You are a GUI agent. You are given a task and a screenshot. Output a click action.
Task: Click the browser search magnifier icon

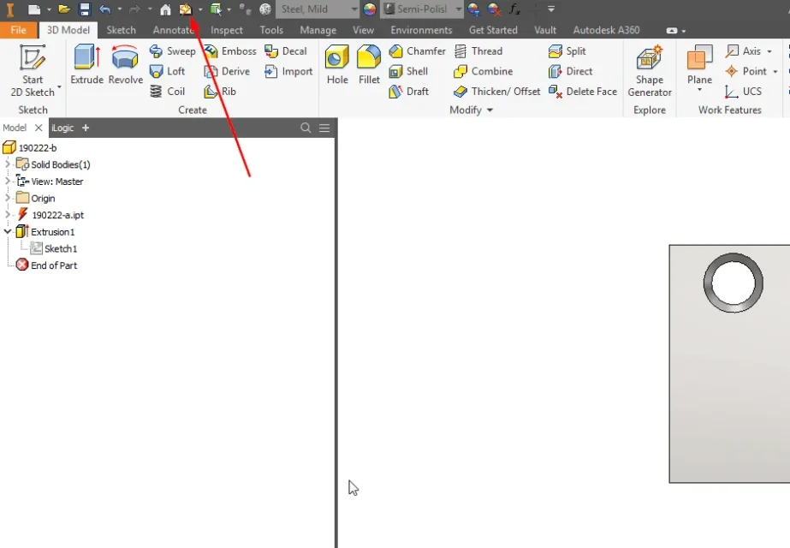(x=306, y=128)
